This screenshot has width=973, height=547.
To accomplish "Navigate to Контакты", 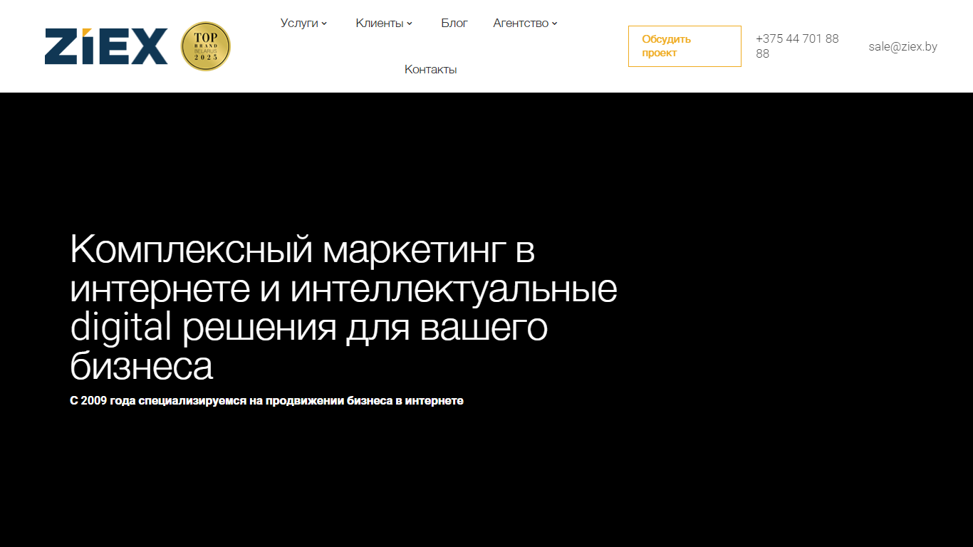I will [431, 69].
